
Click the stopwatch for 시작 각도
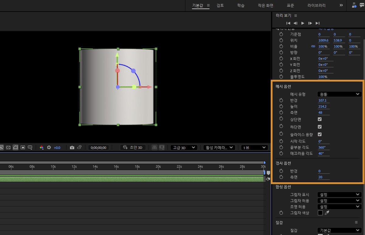tap(281, 141)
